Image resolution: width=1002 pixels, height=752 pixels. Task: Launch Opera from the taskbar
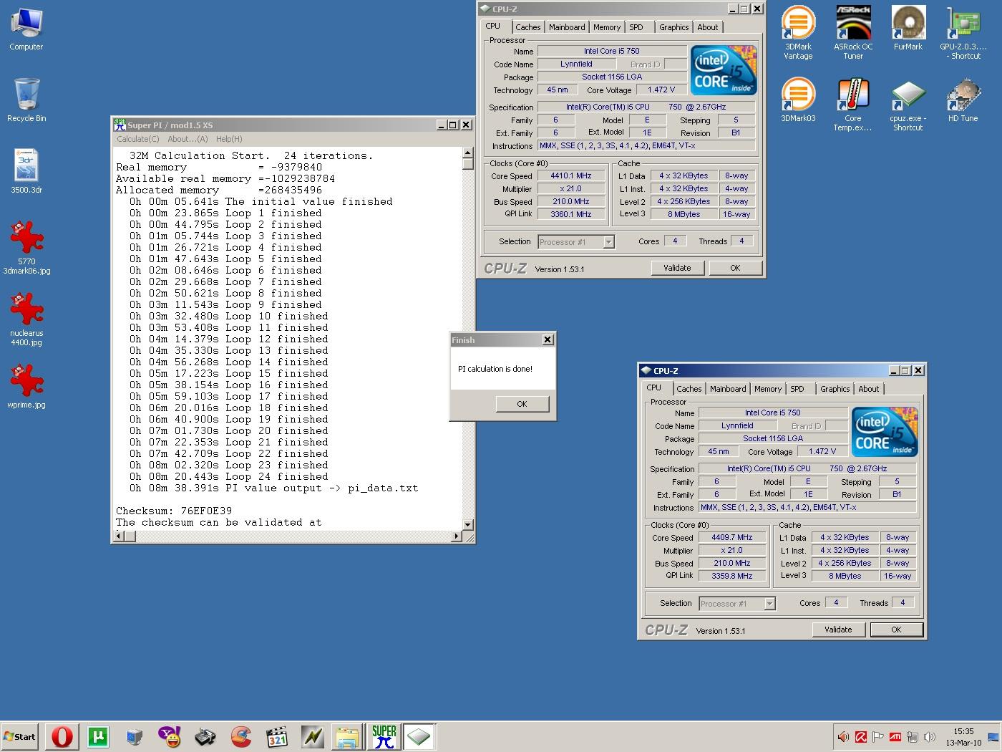[62, 736]
